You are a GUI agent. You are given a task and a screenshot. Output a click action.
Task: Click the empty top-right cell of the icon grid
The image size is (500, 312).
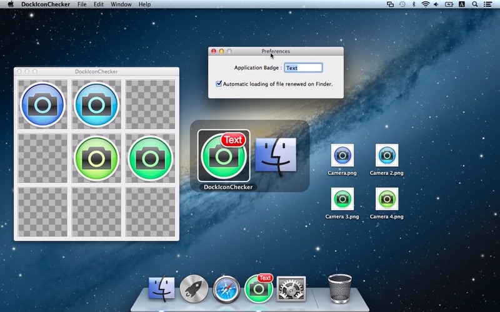click(151, 104)
